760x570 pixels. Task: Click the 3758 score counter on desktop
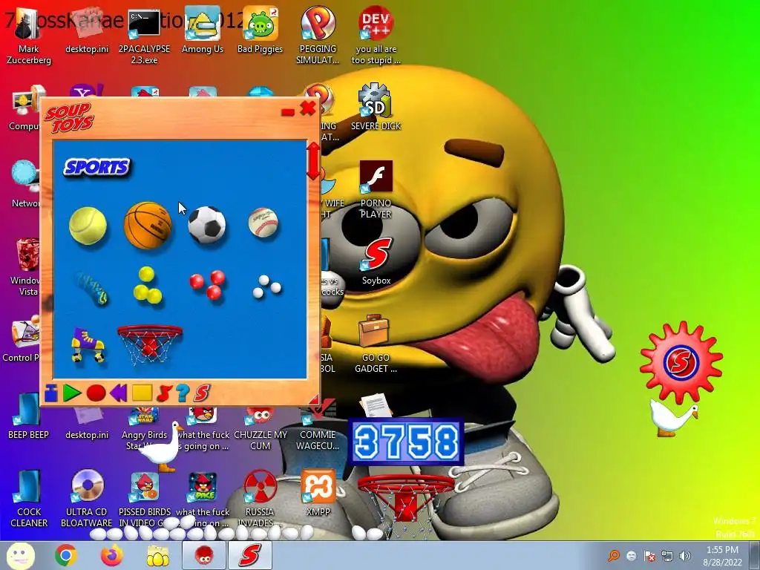(x=406, y=442)
